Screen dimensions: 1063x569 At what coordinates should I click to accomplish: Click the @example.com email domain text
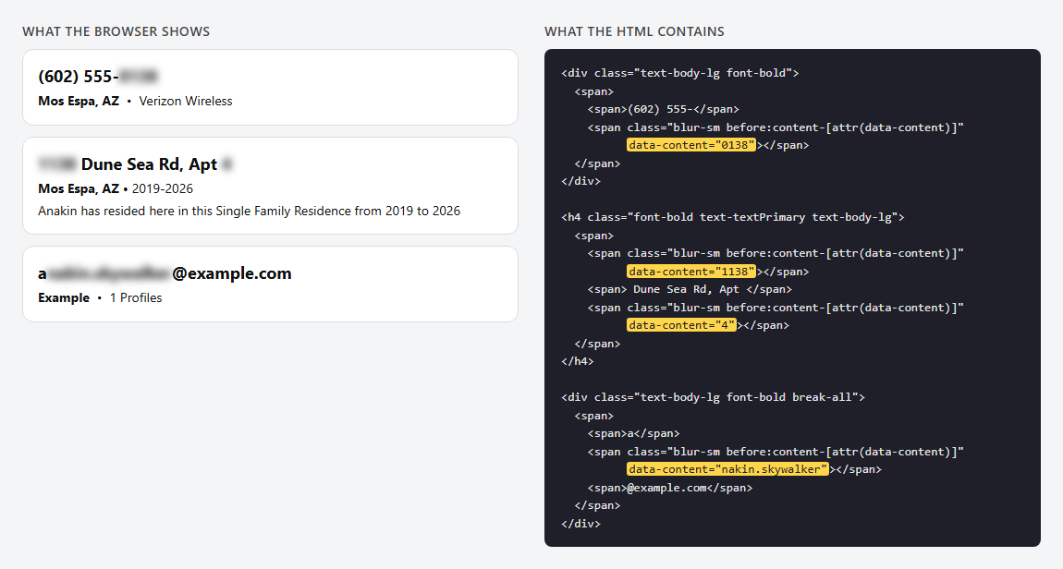[232, 273]
